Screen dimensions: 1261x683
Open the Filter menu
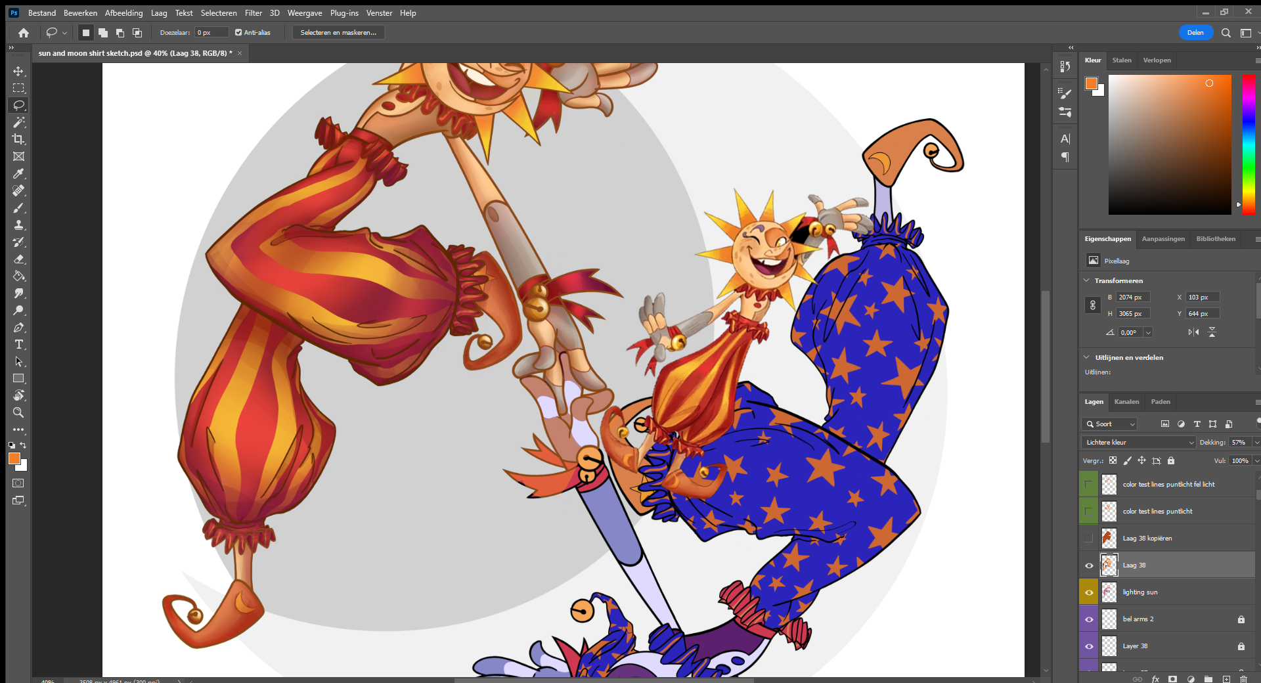254,13
